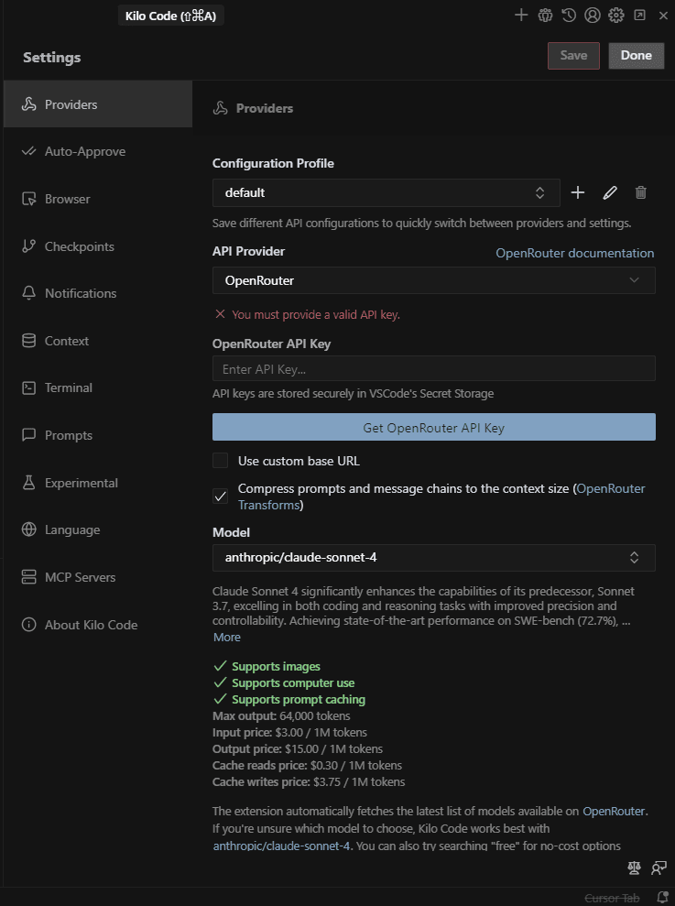Open the API Provider dropdown
Viewport: 675px width, 906px height.
pos(433,280)
